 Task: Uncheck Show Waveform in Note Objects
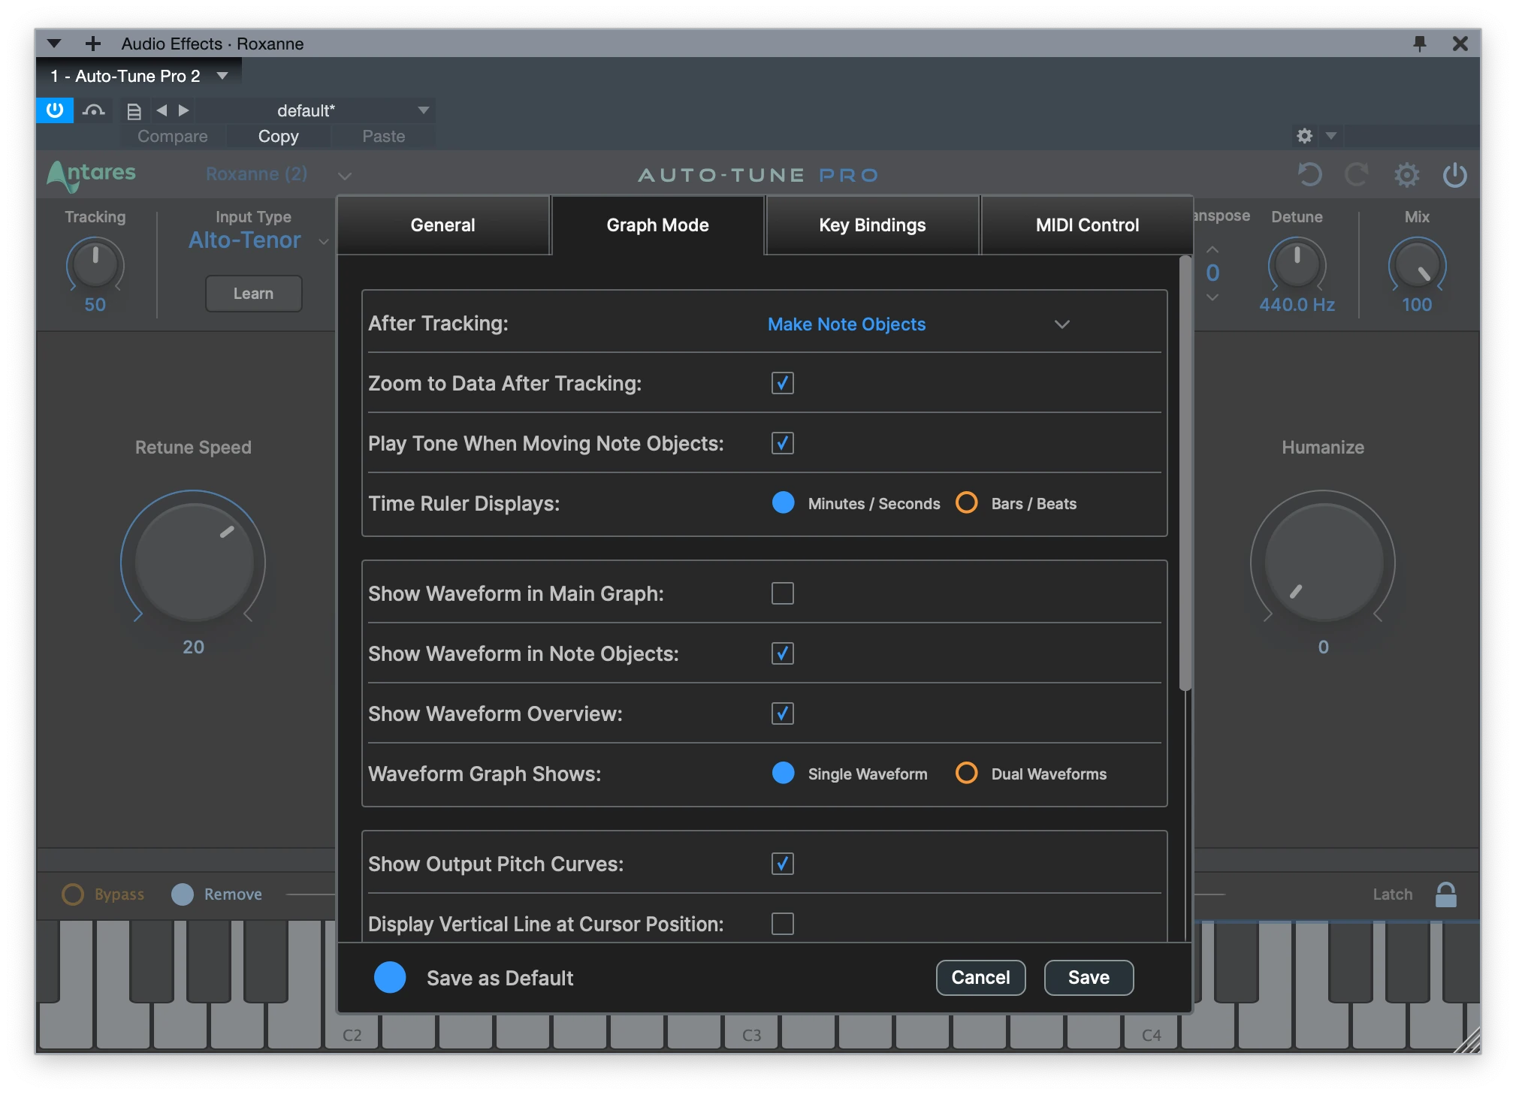783,653
